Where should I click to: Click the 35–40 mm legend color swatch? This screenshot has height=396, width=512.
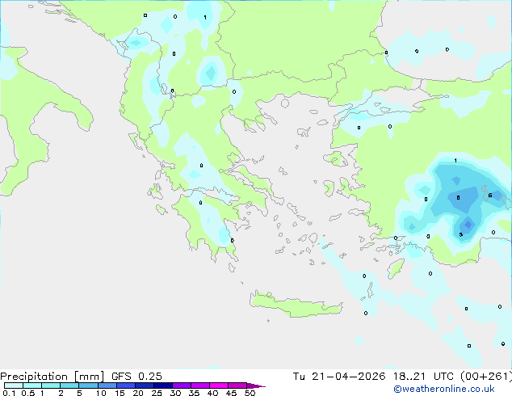coord(199,385)
